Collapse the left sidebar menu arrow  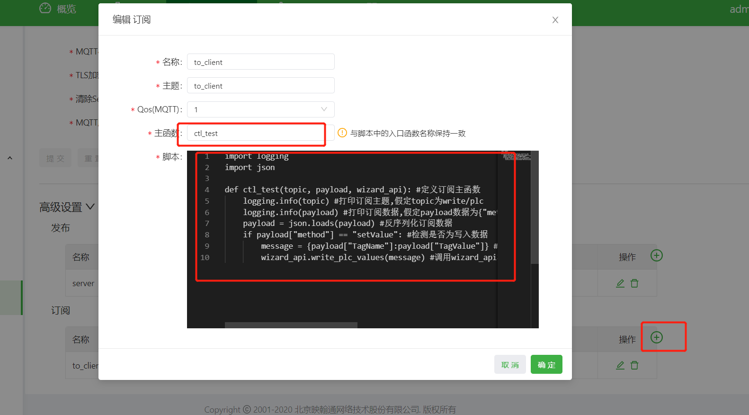tap(10, 158)
